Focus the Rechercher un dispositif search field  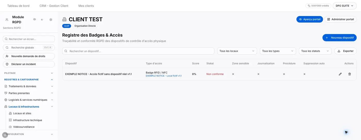point(138,51)
